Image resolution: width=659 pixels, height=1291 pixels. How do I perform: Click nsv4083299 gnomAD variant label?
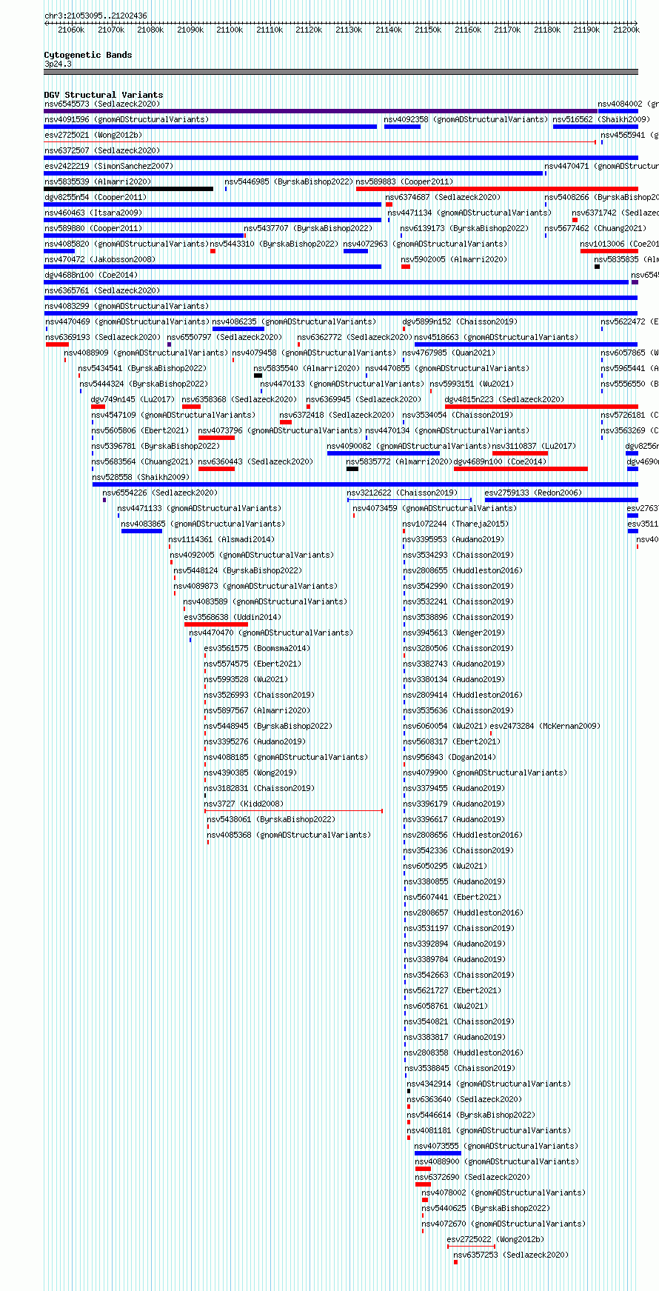(126, 306)
